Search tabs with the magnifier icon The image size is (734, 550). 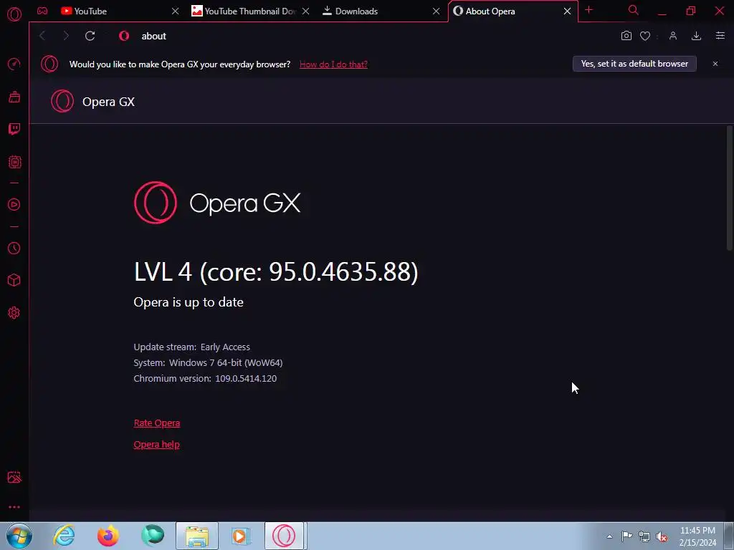click(x=634, y=10)
